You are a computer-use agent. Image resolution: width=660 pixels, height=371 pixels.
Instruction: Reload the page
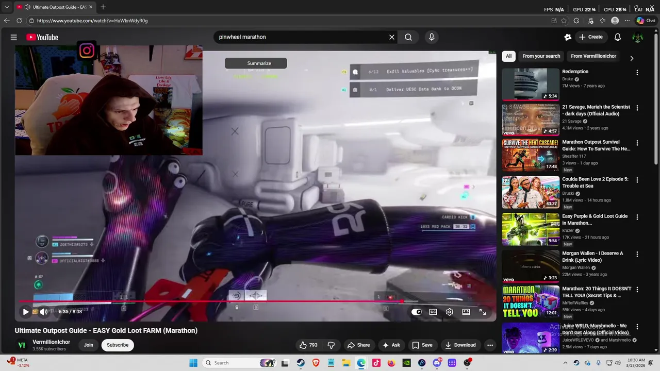coord(19,21)
